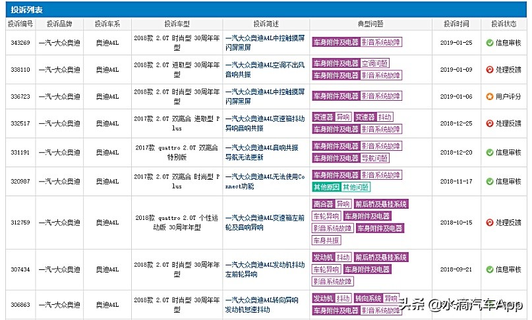The height and width of the screenshot is (320, 532).
Task: Click 投诉编号 column header
Action: [20, 24]
